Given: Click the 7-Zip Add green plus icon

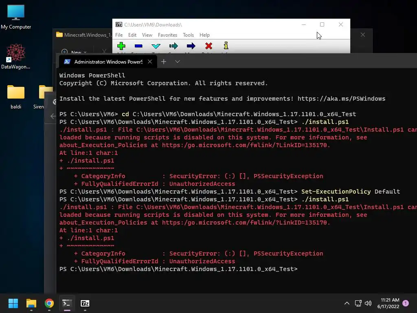Looking at the screenshot, I should [121, 46].
